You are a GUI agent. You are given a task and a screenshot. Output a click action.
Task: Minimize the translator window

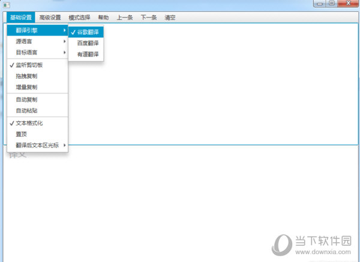click(320, 4)
